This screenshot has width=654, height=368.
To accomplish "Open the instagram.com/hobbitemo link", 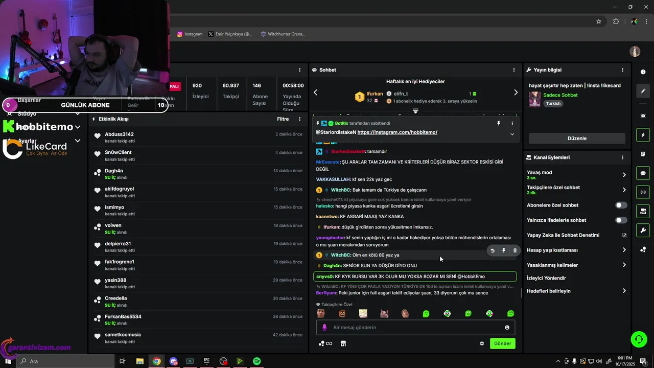I will 397,132.
